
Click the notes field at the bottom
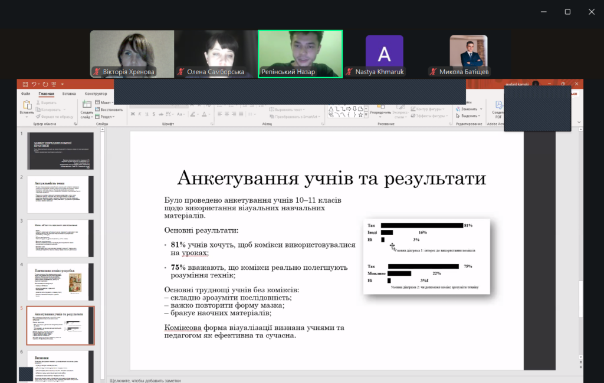pos(295,380)
